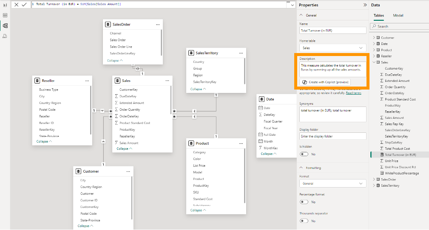Viewport: 429px width, 230px height.
Task: Switch to the Model tab in Data pane
Action: pyautogui.click(x=398, y=15)
